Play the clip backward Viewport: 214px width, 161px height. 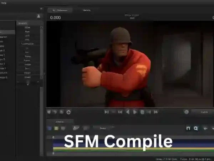coord(128,112)
